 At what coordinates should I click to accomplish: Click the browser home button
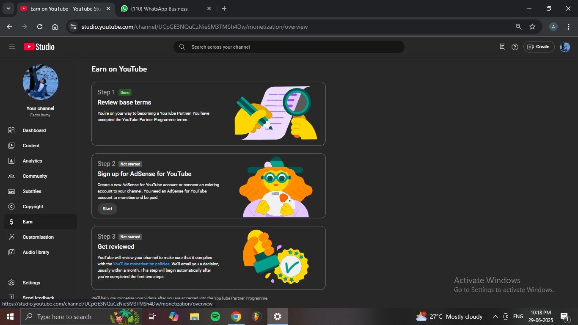(x=55, y=27)
